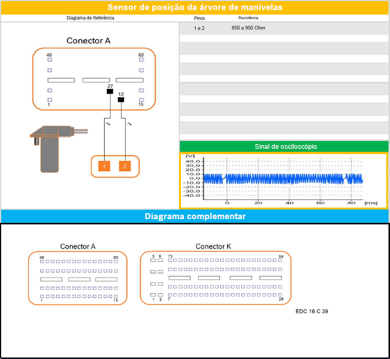Viewport: 390px width, 359px height.
Task: Click the blue Diagrama complementar header
Action: click(195, 216)
